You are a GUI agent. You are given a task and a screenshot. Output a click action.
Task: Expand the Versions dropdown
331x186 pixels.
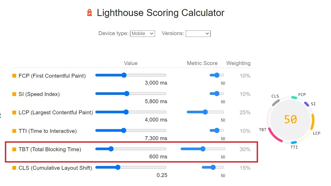point(198,34)
